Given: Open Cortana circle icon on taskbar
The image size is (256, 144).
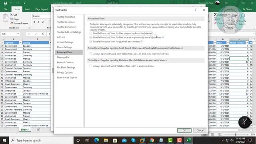Looking at the screenshot, I should pyautogui.click(x=78, y=140).
